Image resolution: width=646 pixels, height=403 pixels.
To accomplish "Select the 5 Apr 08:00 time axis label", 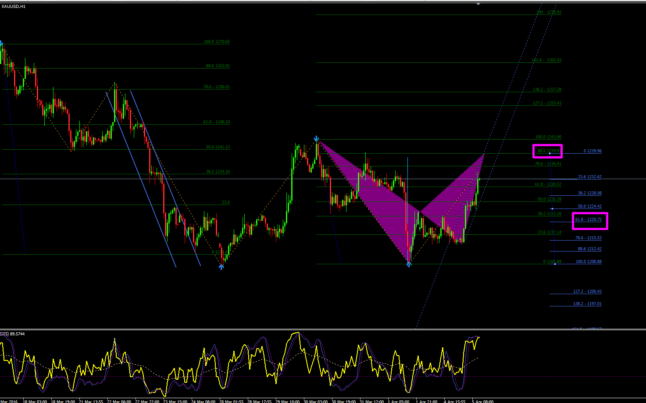I will pos(482,401).
